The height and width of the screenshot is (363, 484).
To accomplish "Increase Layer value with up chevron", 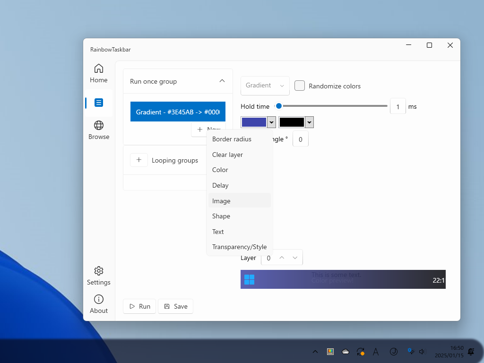I will pyautogui.click(x=282, y=258).
